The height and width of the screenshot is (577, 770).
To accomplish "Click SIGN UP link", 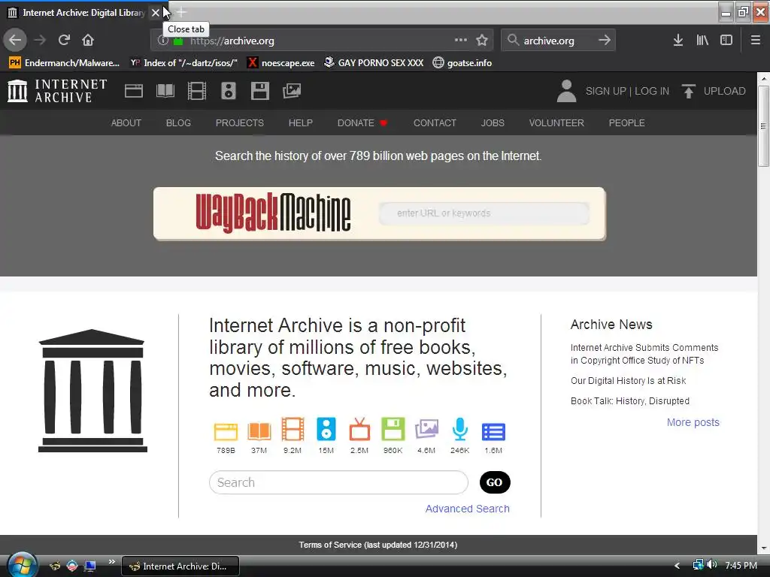I will tap(605, 91).
